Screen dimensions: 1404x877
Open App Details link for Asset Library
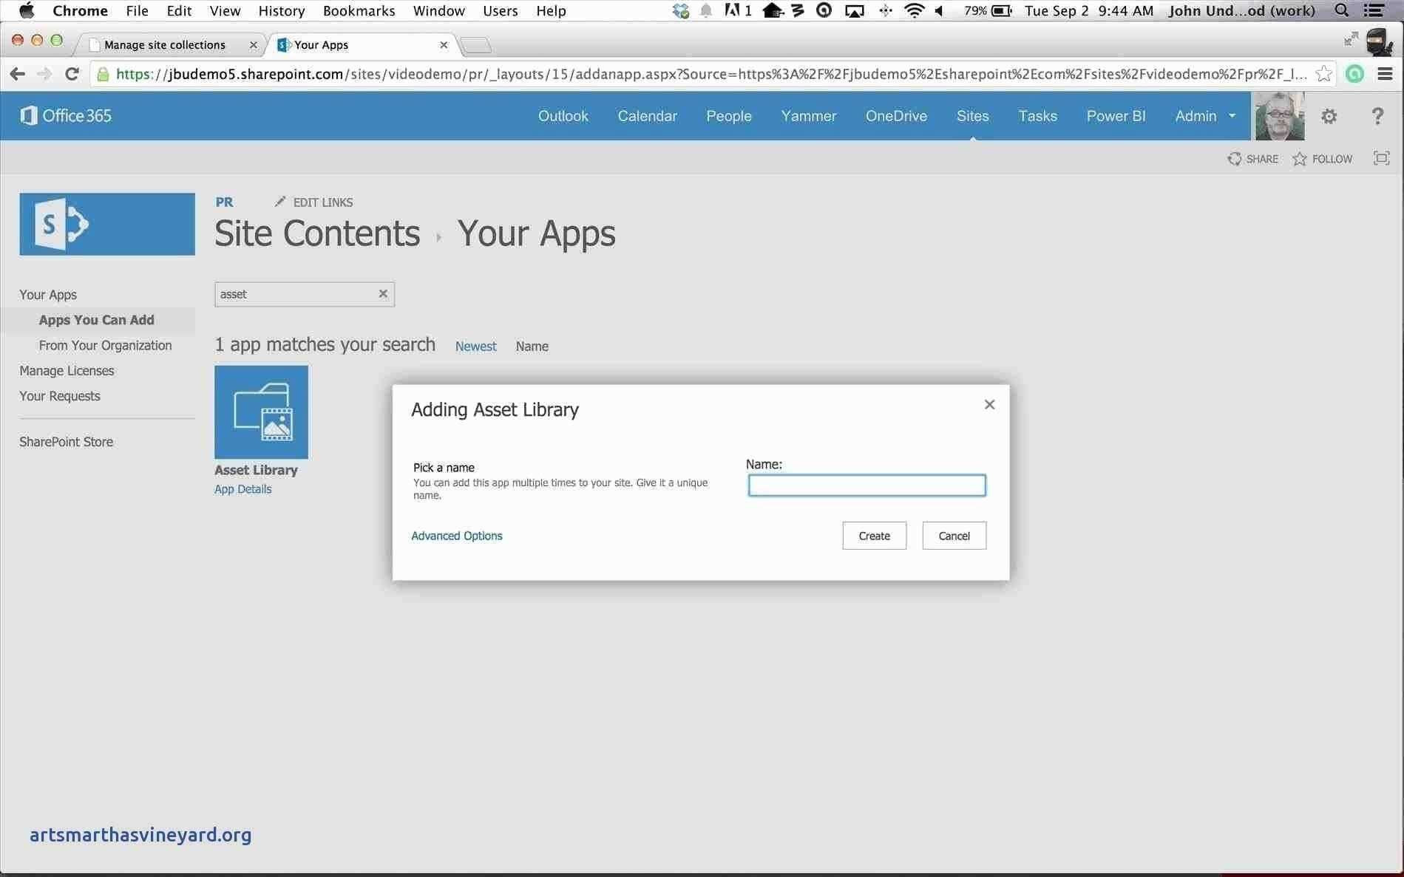[x=243, y=489]
